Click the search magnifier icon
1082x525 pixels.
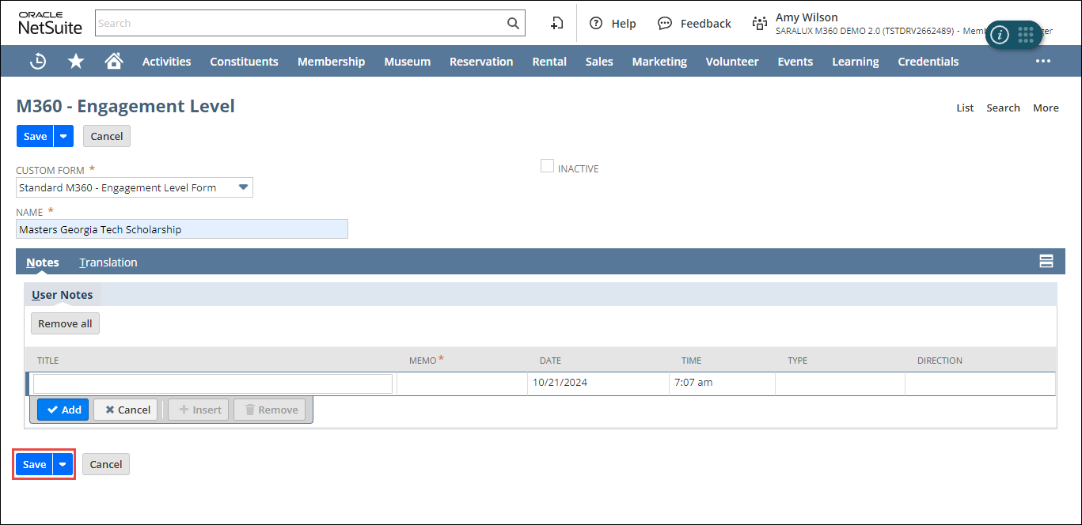pos(513,23)
